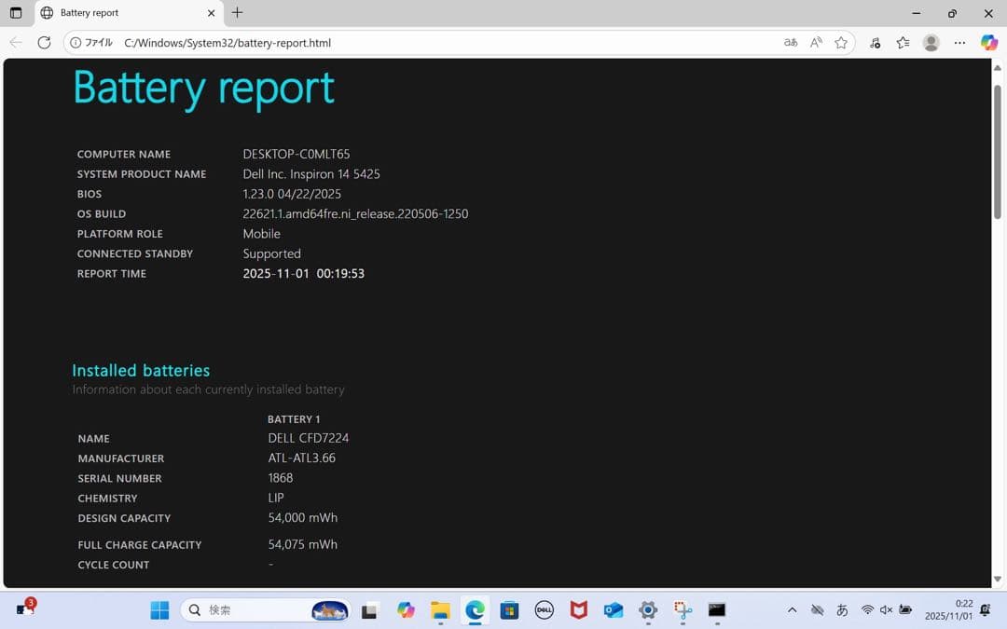
Task: Expand hidden icons in the system tray
Action: tap(792, 610)
